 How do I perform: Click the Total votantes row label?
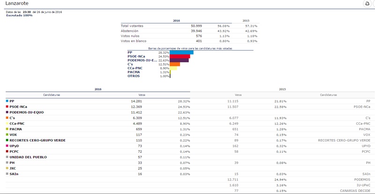click(132, 26)
